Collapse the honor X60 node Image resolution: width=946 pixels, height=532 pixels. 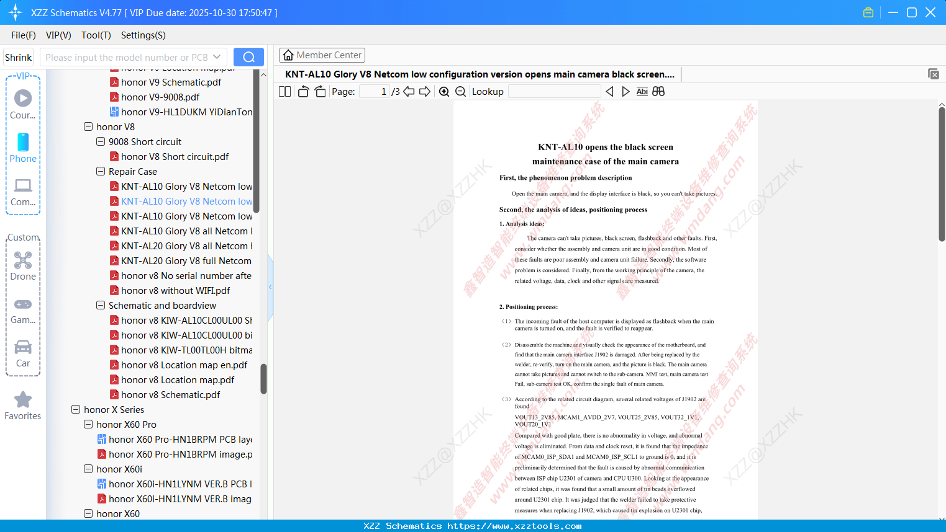pos(88,513)
